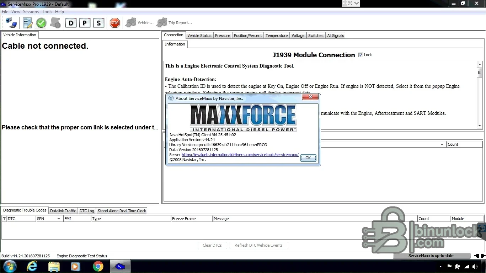Open the S session window icon
This screenshot has height=273, width=486.
click(x=98, y=23)
